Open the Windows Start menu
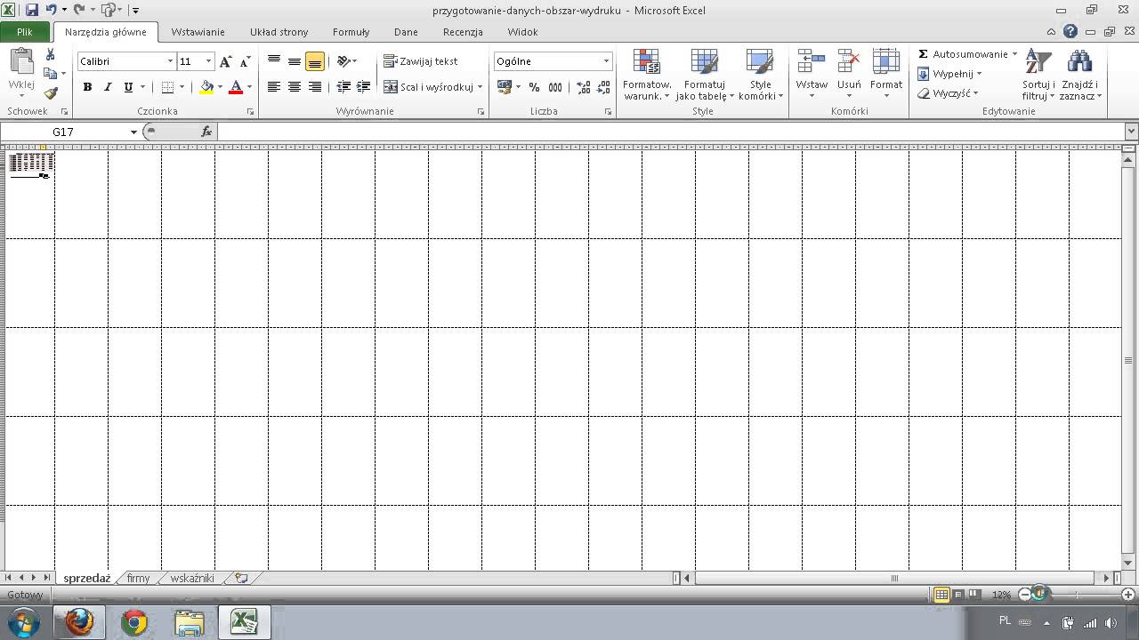 point(23,622)
